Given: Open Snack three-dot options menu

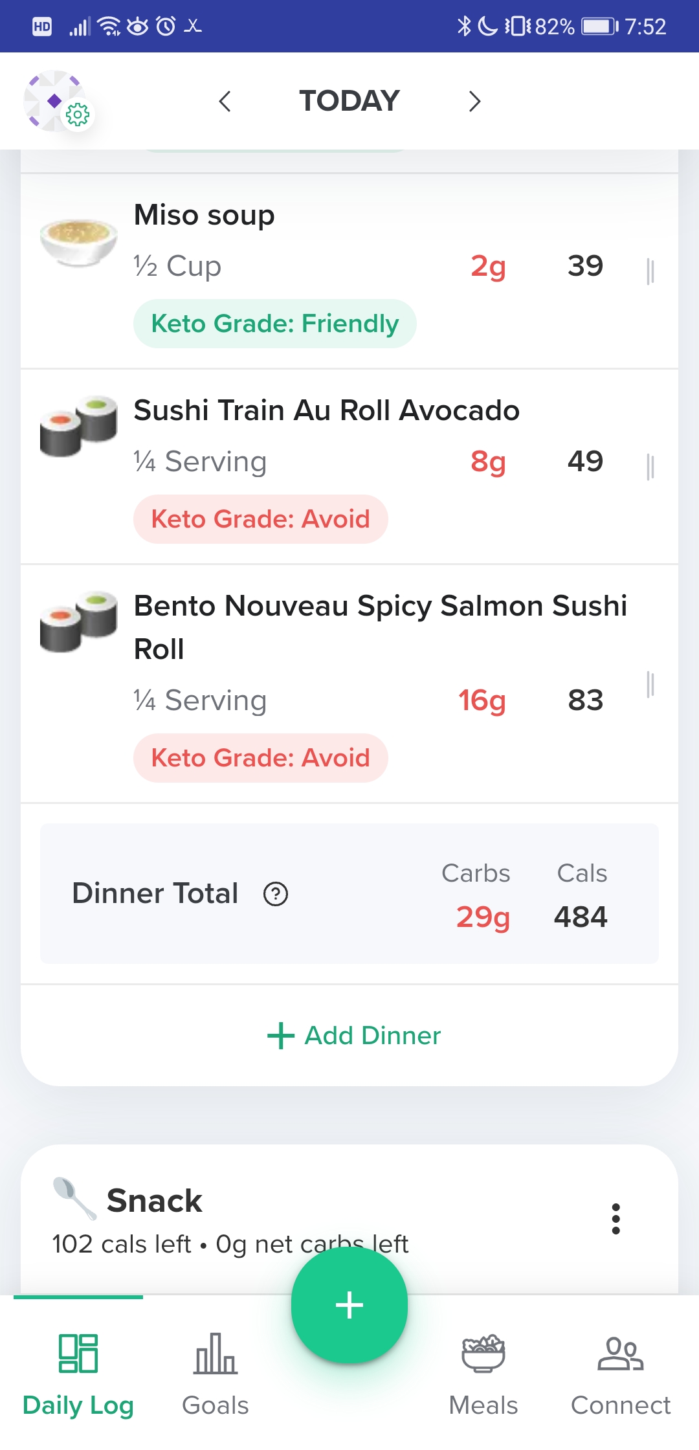Looking at the screenshot, I should [616, 1219].
